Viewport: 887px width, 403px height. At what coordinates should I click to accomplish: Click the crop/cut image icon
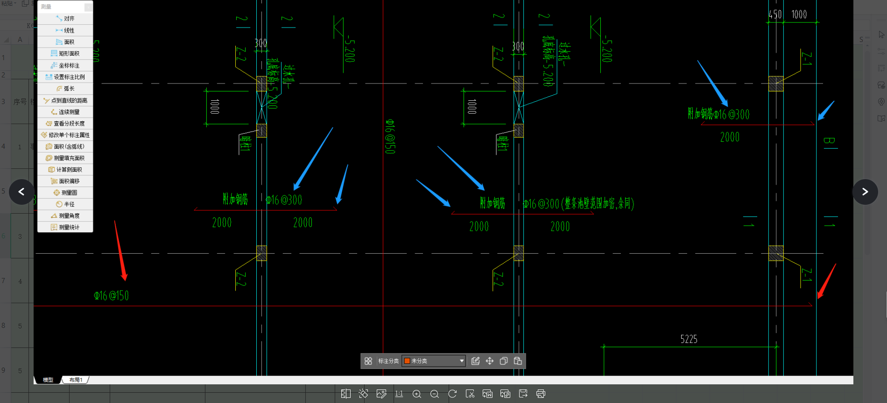tap(470, 394)
